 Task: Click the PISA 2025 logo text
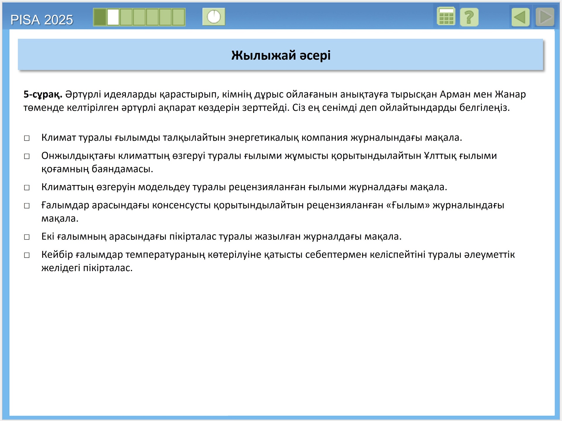pyautogui.click(x=42, y=20)
